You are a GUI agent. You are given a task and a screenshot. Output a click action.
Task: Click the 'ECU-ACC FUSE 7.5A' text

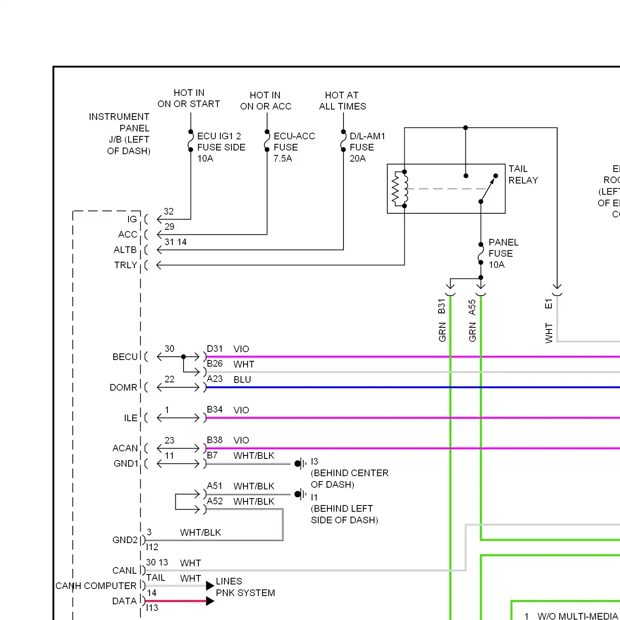(294, 147)
